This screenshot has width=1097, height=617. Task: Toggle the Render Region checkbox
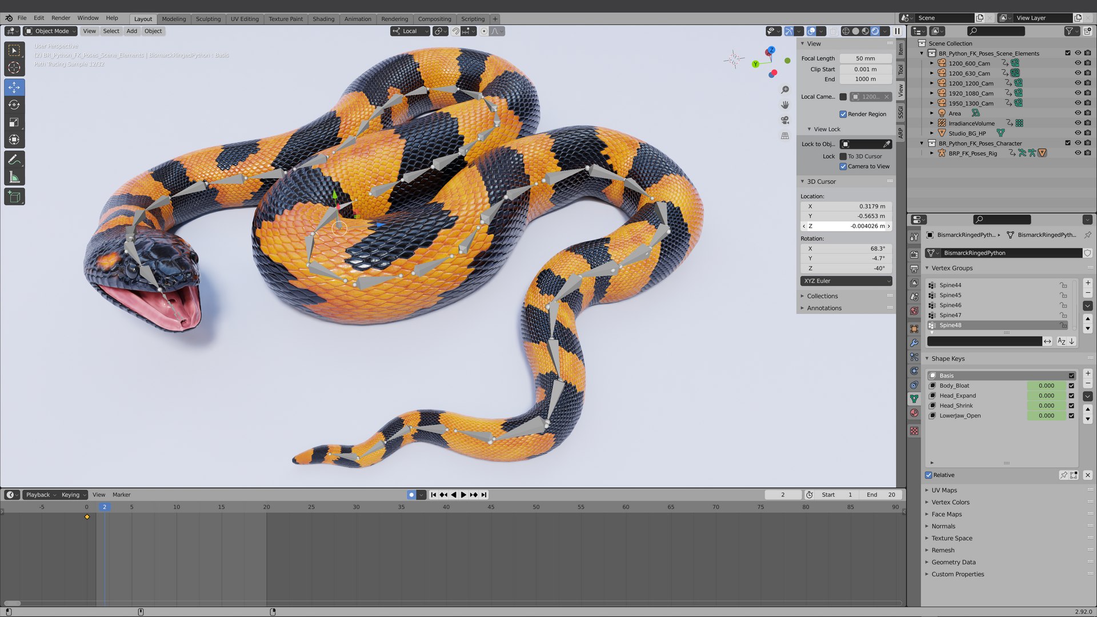843,114
